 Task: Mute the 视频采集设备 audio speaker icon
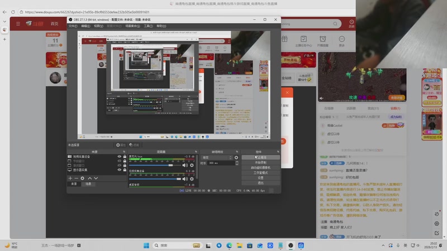pos(185,178)
